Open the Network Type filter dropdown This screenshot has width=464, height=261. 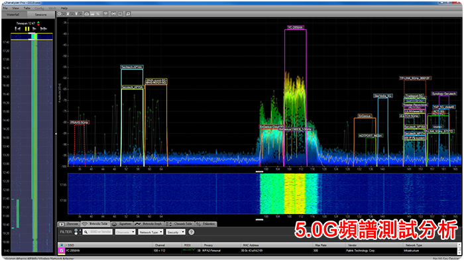coord(150,232)
